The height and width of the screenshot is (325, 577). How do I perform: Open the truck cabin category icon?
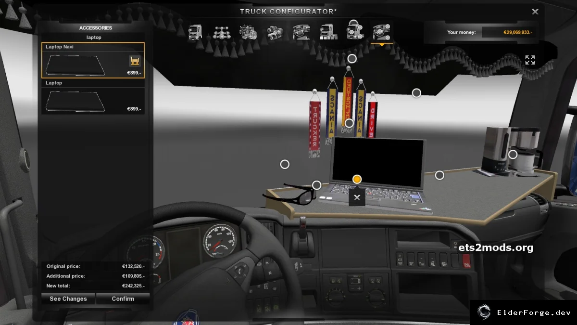(x=195, y=32)
